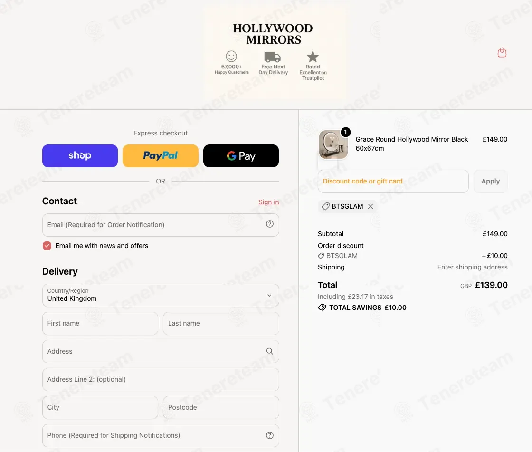Click the Last name field
The image size is (532, 452).
coord(221,323)
